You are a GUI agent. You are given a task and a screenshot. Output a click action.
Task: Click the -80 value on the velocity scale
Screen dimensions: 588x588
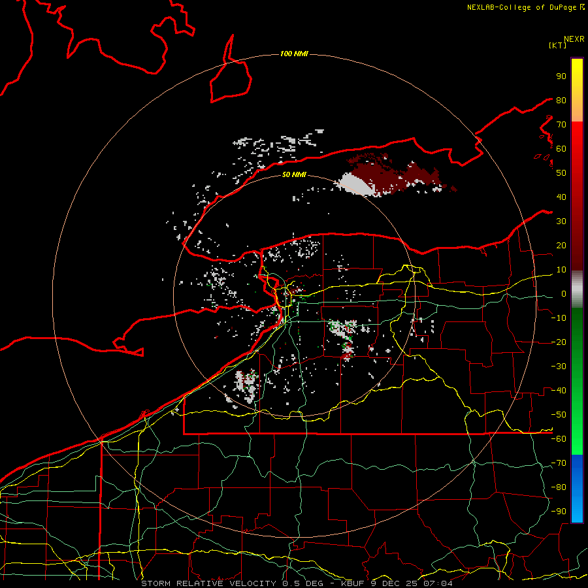559,487
